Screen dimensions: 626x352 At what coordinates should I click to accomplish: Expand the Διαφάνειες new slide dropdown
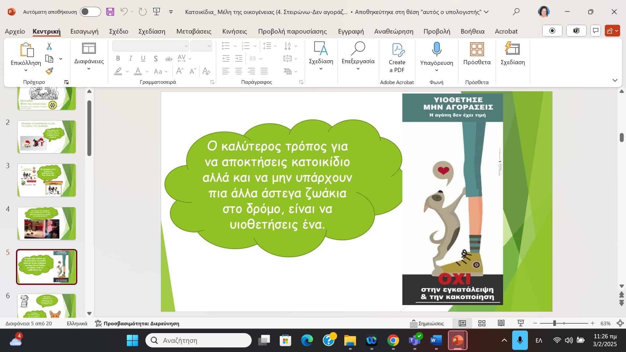(89, 69)
